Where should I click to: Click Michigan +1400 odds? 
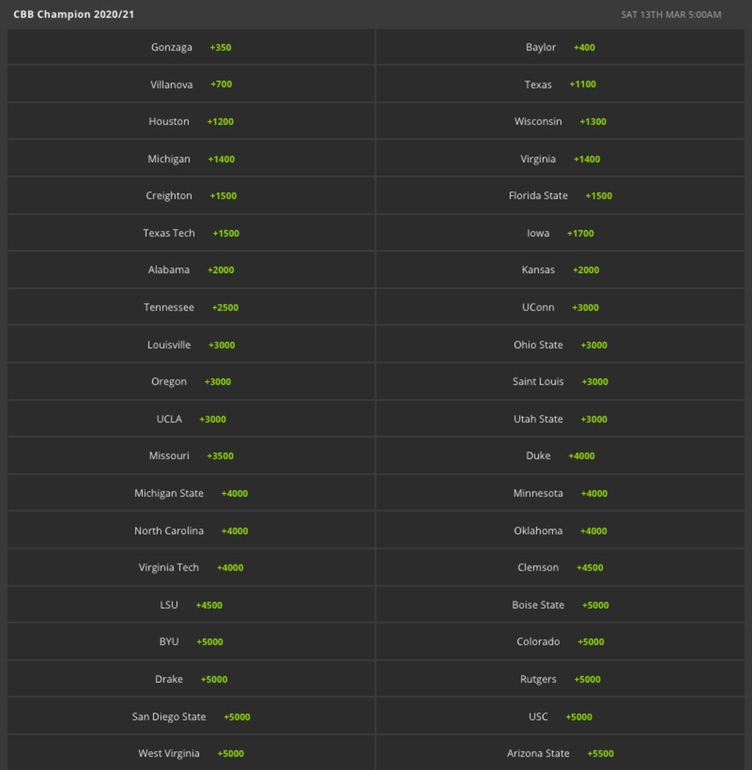click(x=191, y=159)
